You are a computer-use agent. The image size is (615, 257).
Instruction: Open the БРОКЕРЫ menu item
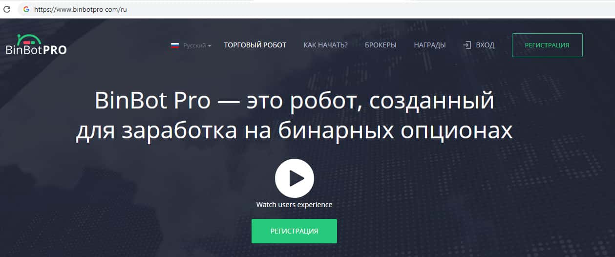[381, 45]
